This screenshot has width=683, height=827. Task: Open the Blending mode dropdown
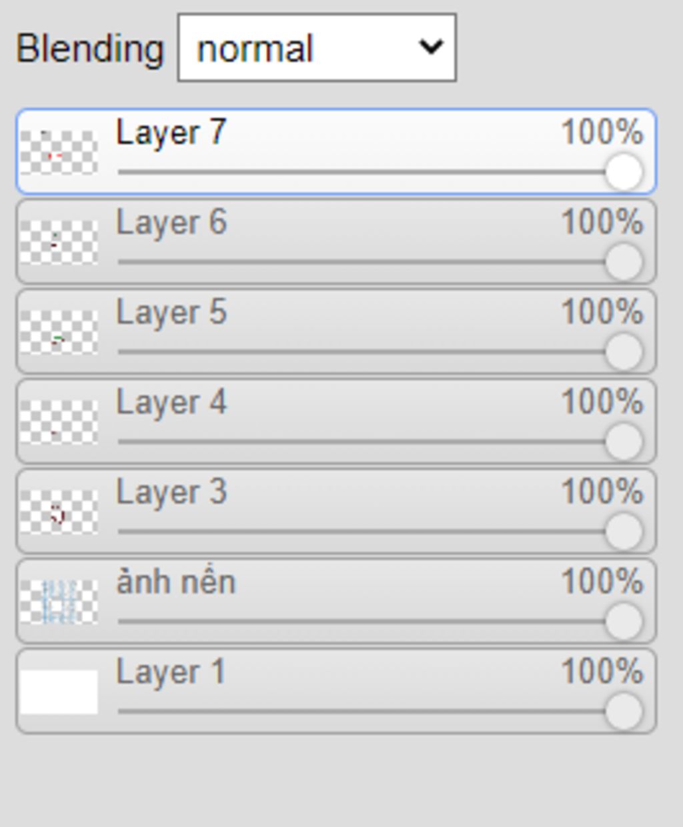[317, 48]
